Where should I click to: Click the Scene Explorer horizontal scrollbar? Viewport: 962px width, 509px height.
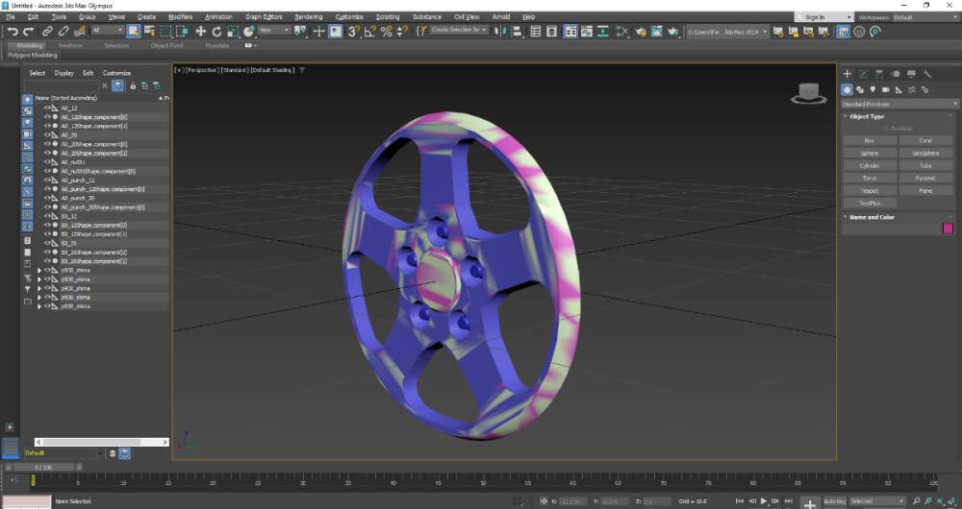click(101, 442)
